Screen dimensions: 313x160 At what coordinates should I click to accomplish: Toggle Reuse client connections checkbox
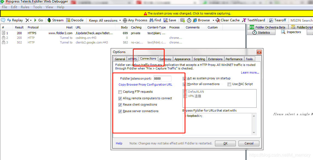120,105
